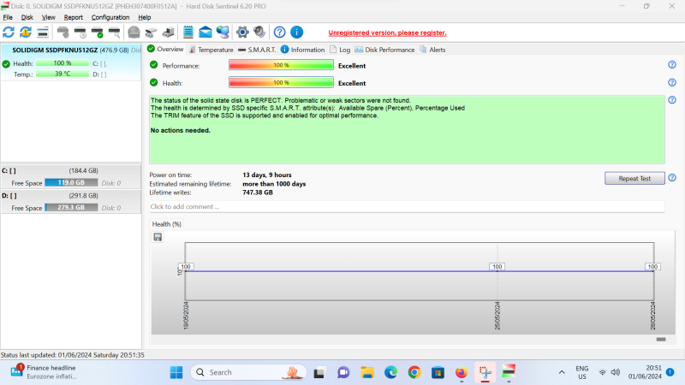685x385 pixels.
Task: Click the refresh icon with warning triangle
Action: [26, 32]
